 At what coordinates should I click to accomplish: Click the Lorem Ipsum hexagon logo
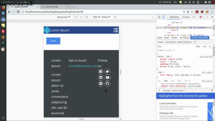(x=47, y=30)
